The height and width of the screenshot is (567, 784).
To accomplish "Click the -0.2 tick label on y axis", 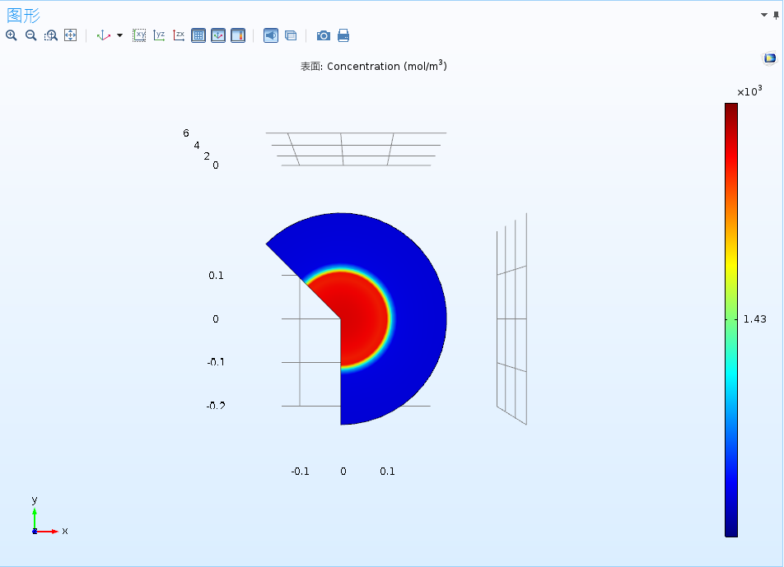I will 216,405.
